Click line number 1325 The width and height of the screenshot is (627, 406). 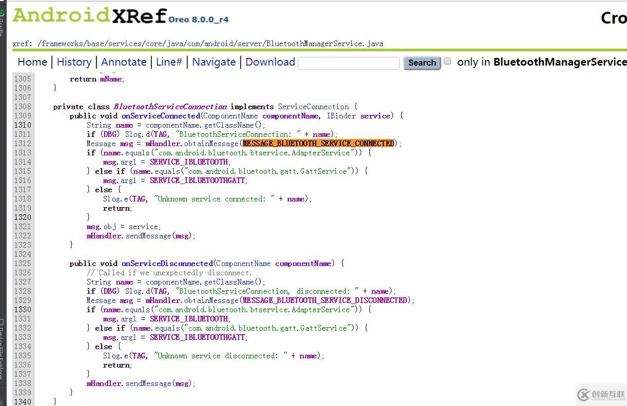click(x=23, y=263)
